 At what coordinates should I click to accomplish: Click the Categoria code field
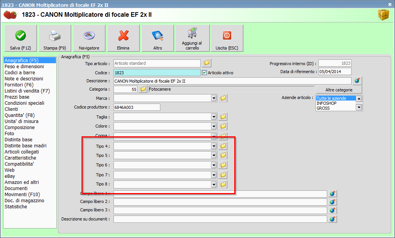coord(125,89)
